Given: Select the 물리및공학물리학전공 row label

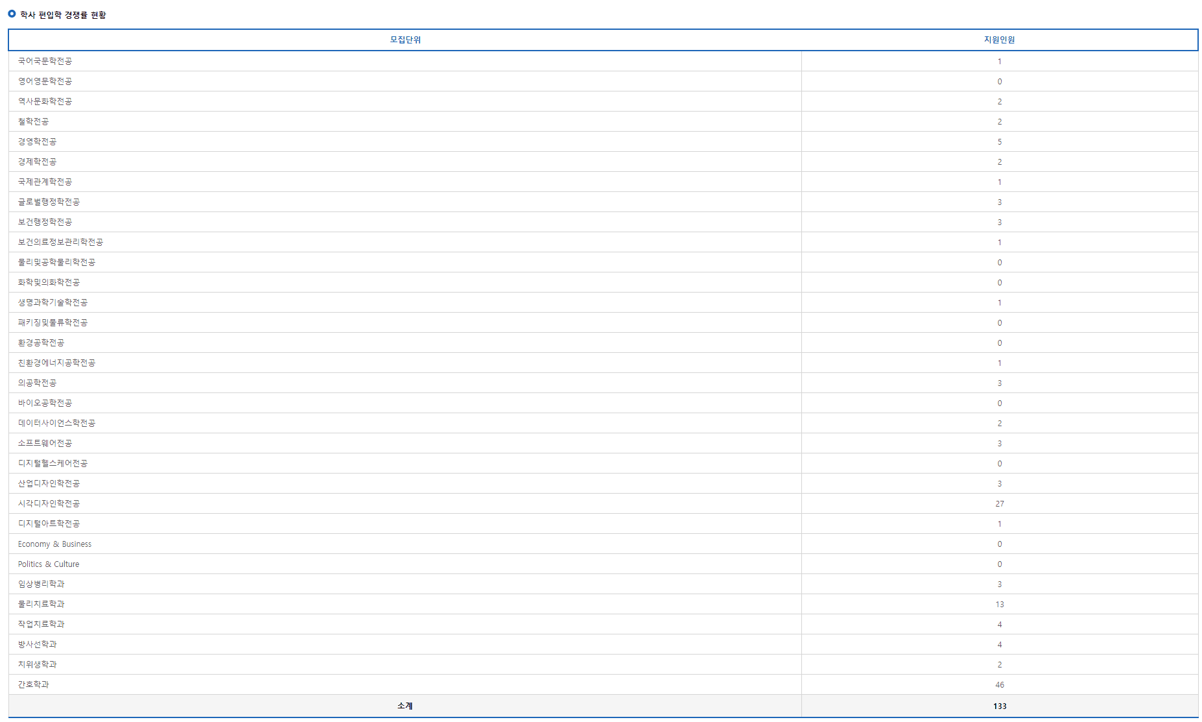Looking at the screenshot, I should coord(56,262).
